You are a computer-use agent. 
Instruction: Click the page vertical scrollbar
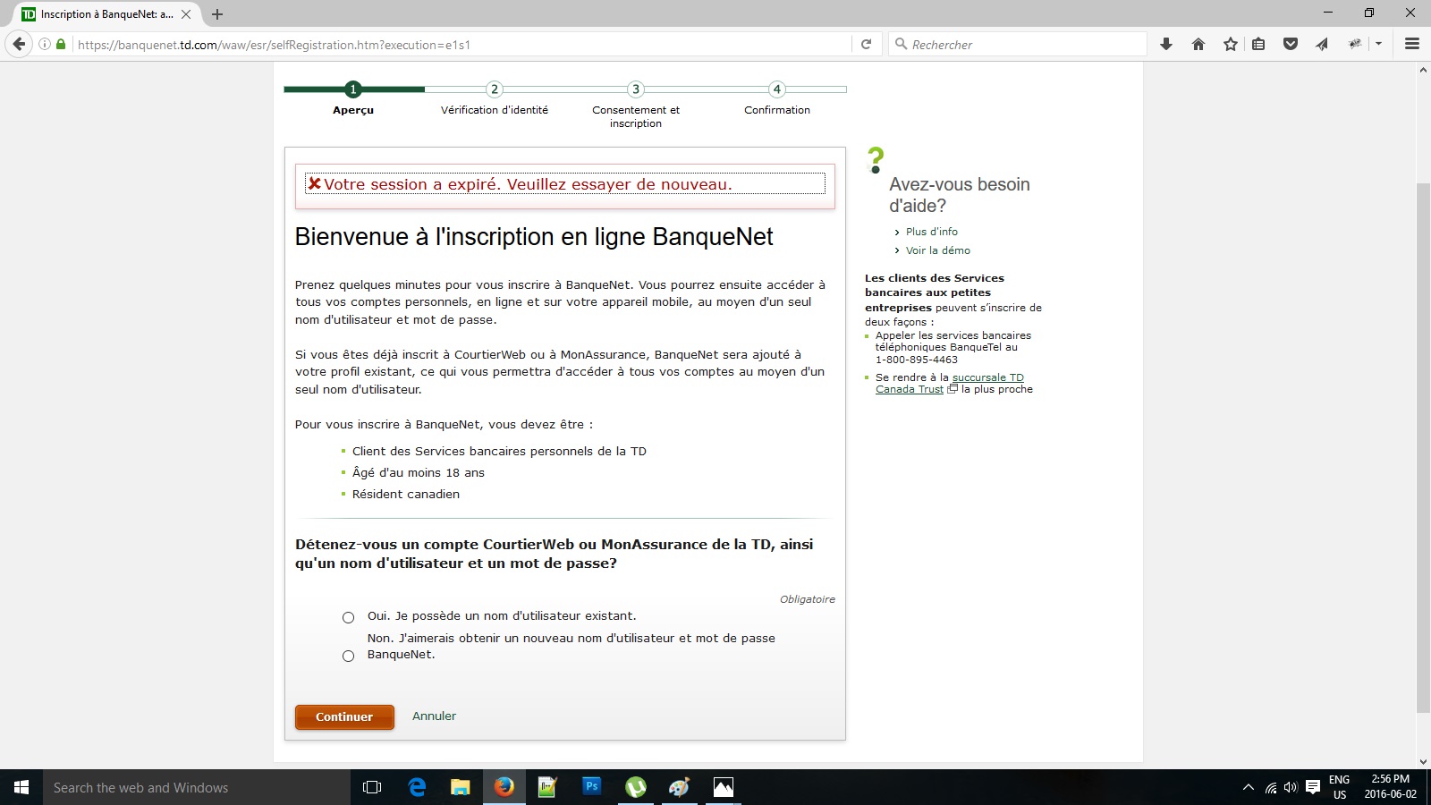pyautogui.click(x=1423, y=447)
